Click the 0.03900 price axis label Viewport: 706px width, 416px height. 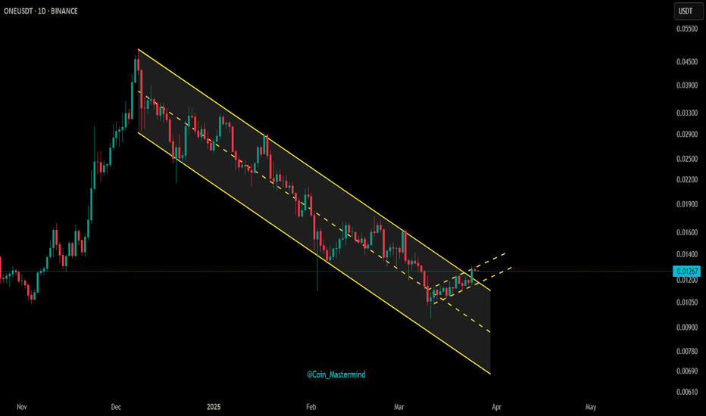click(687, 85)
